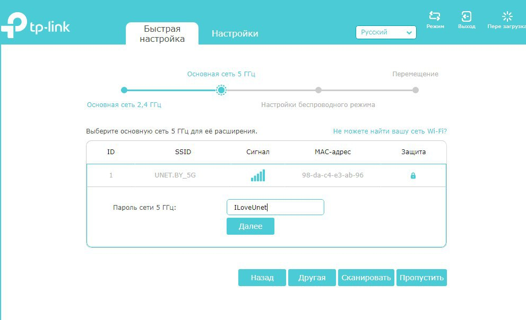Click the lock security icon
526x320 pixels.
(x=413, y=175)
